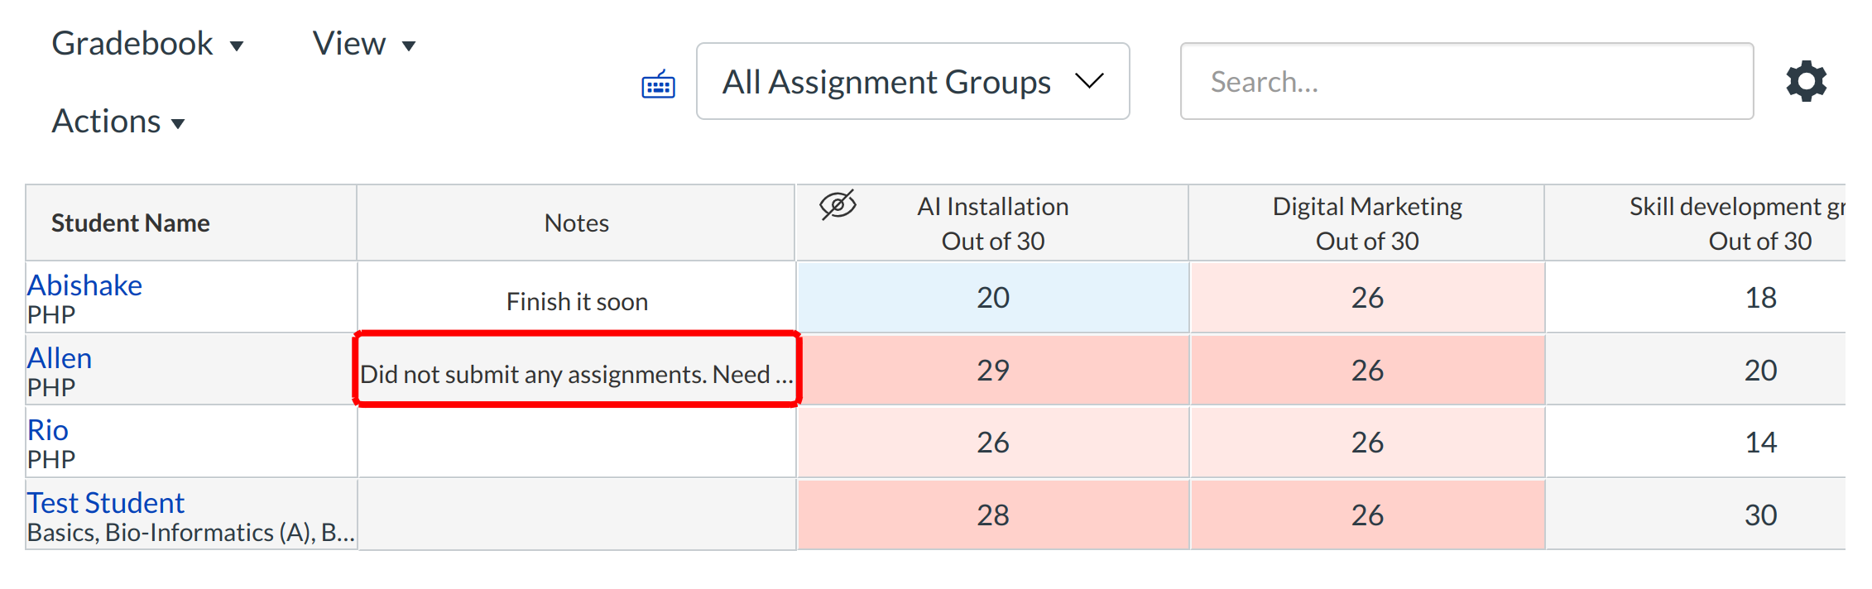Image resolution: width=1872 pixels, height=589 pixels.
Task: Click hidden-eye icon on AI Installation column
Action: 838,204
